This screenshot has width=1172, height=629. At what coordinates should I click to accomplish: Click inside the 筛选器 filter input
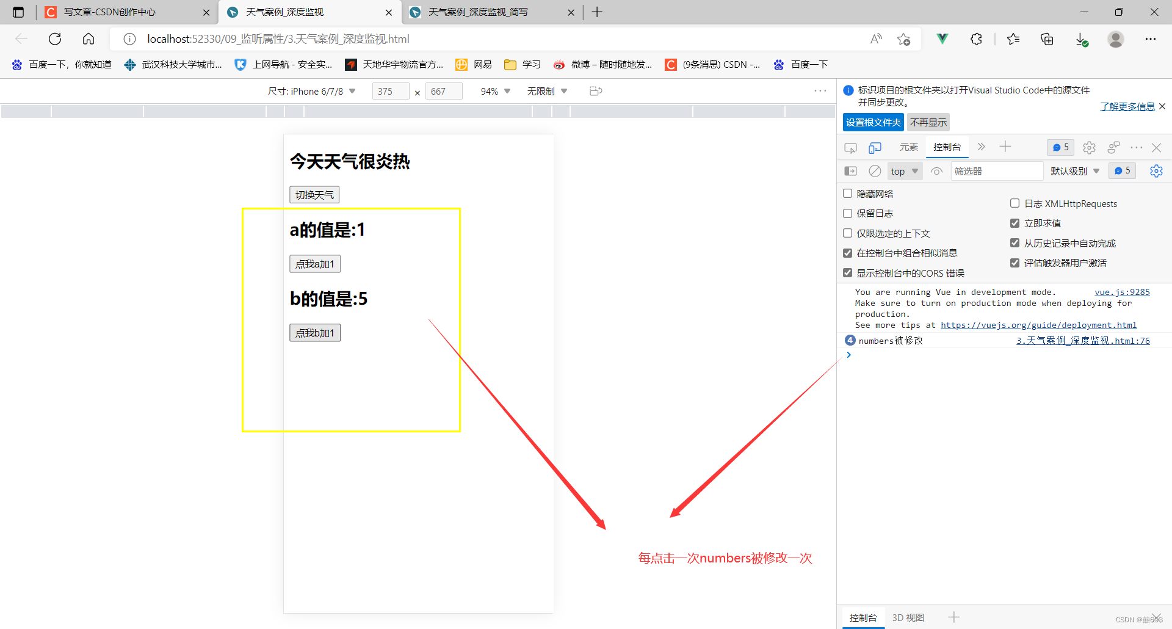(x=997, y=171)
